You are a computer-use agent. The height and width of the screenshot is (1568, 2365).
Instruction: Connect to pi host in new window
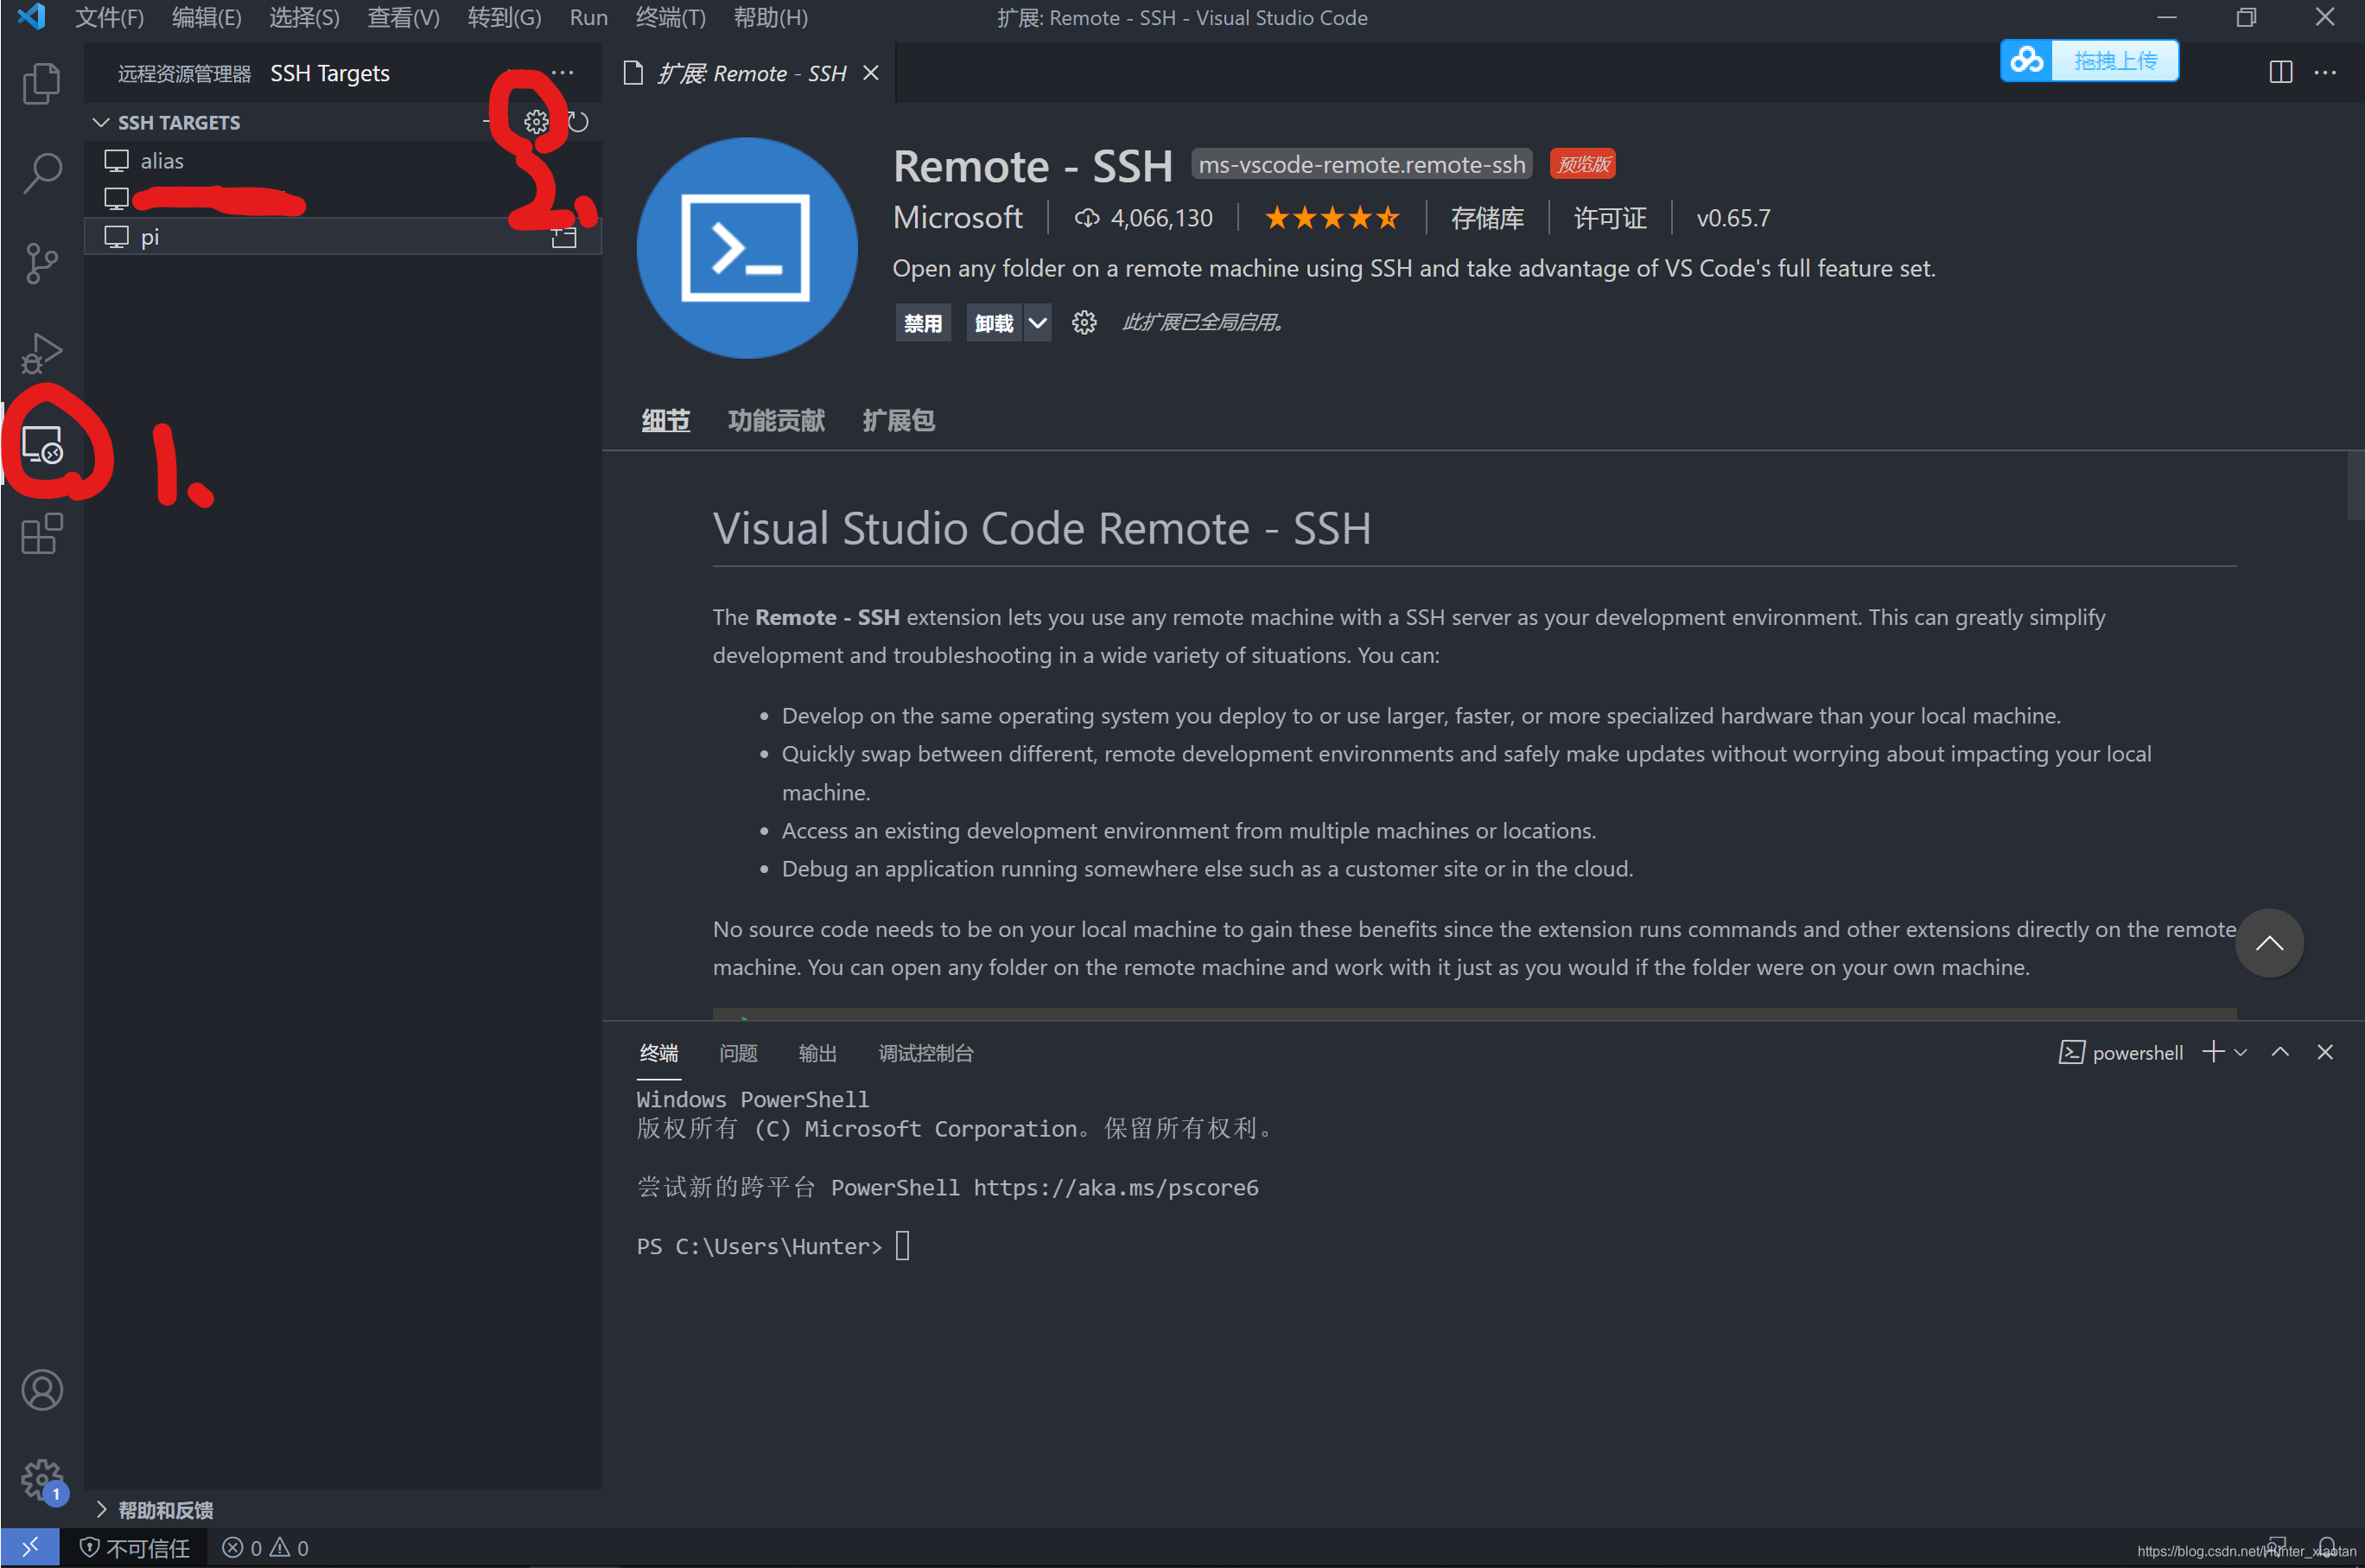[x=563, y=238]
